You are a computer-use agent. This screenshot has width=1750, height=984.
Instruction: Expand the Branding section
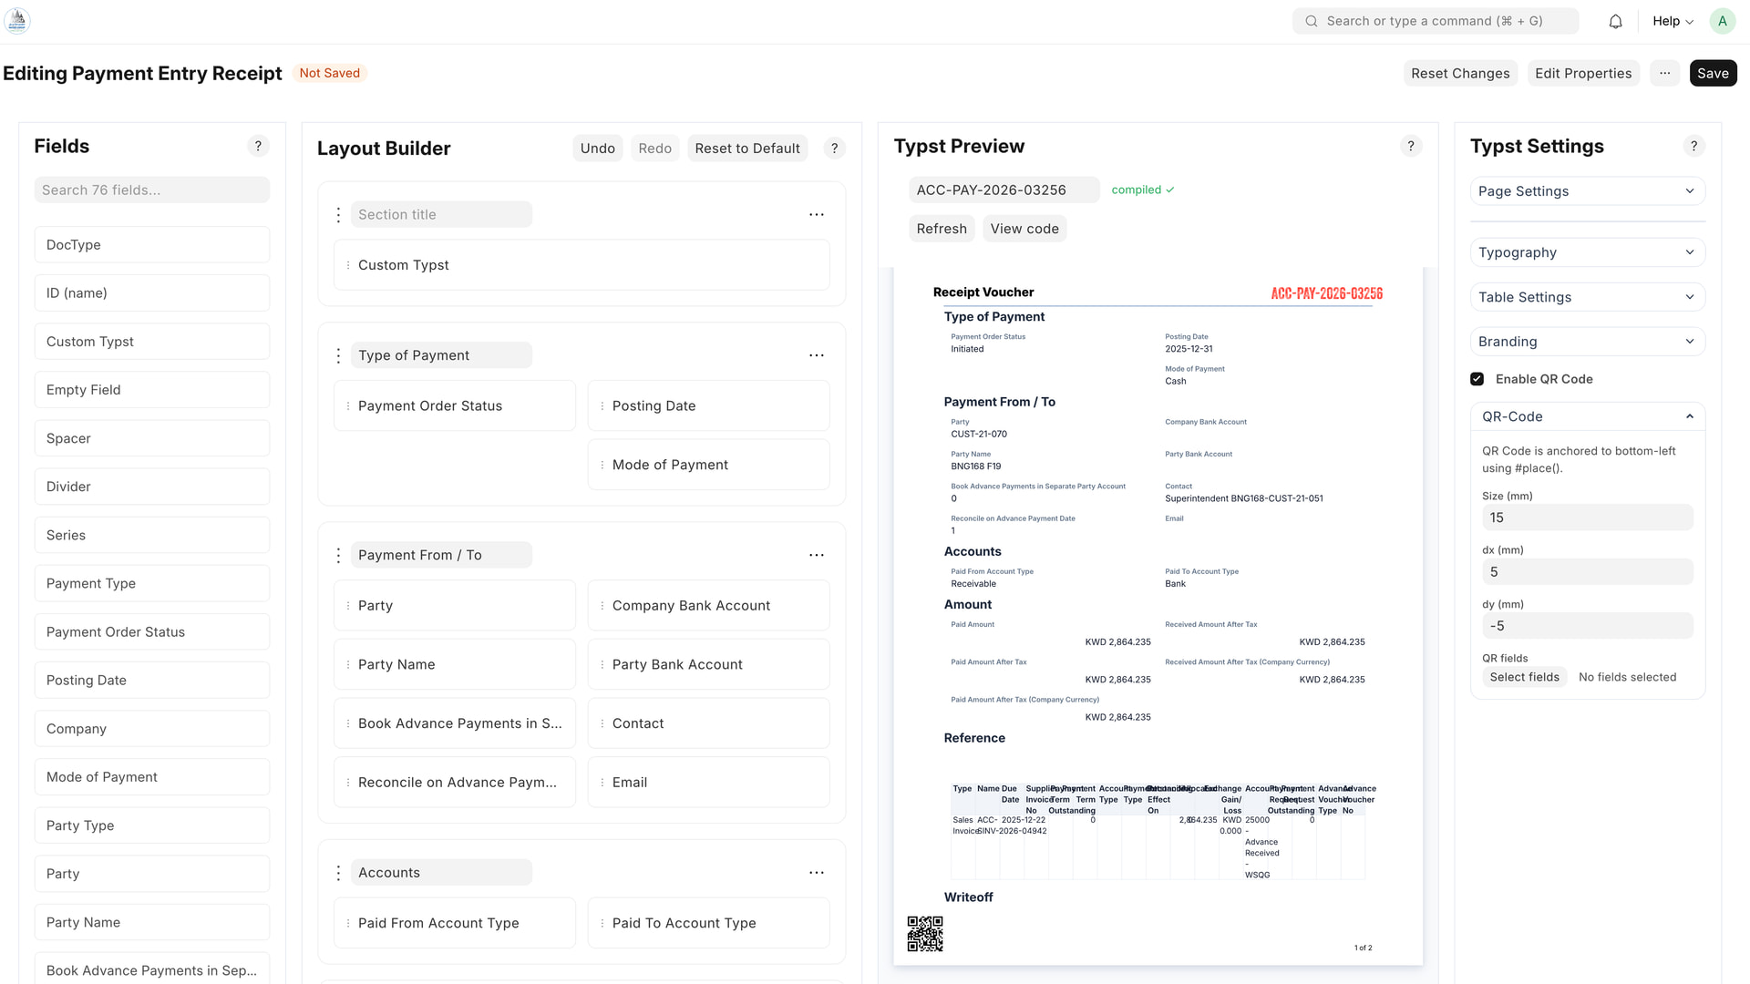[x=1587, y=342]
